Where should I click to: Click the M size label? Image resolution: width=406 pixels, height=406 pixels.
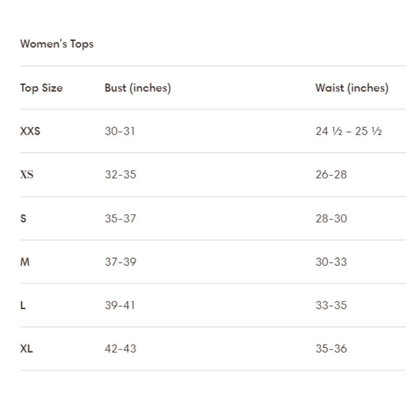pyautogui.click(x=25, y=262)
